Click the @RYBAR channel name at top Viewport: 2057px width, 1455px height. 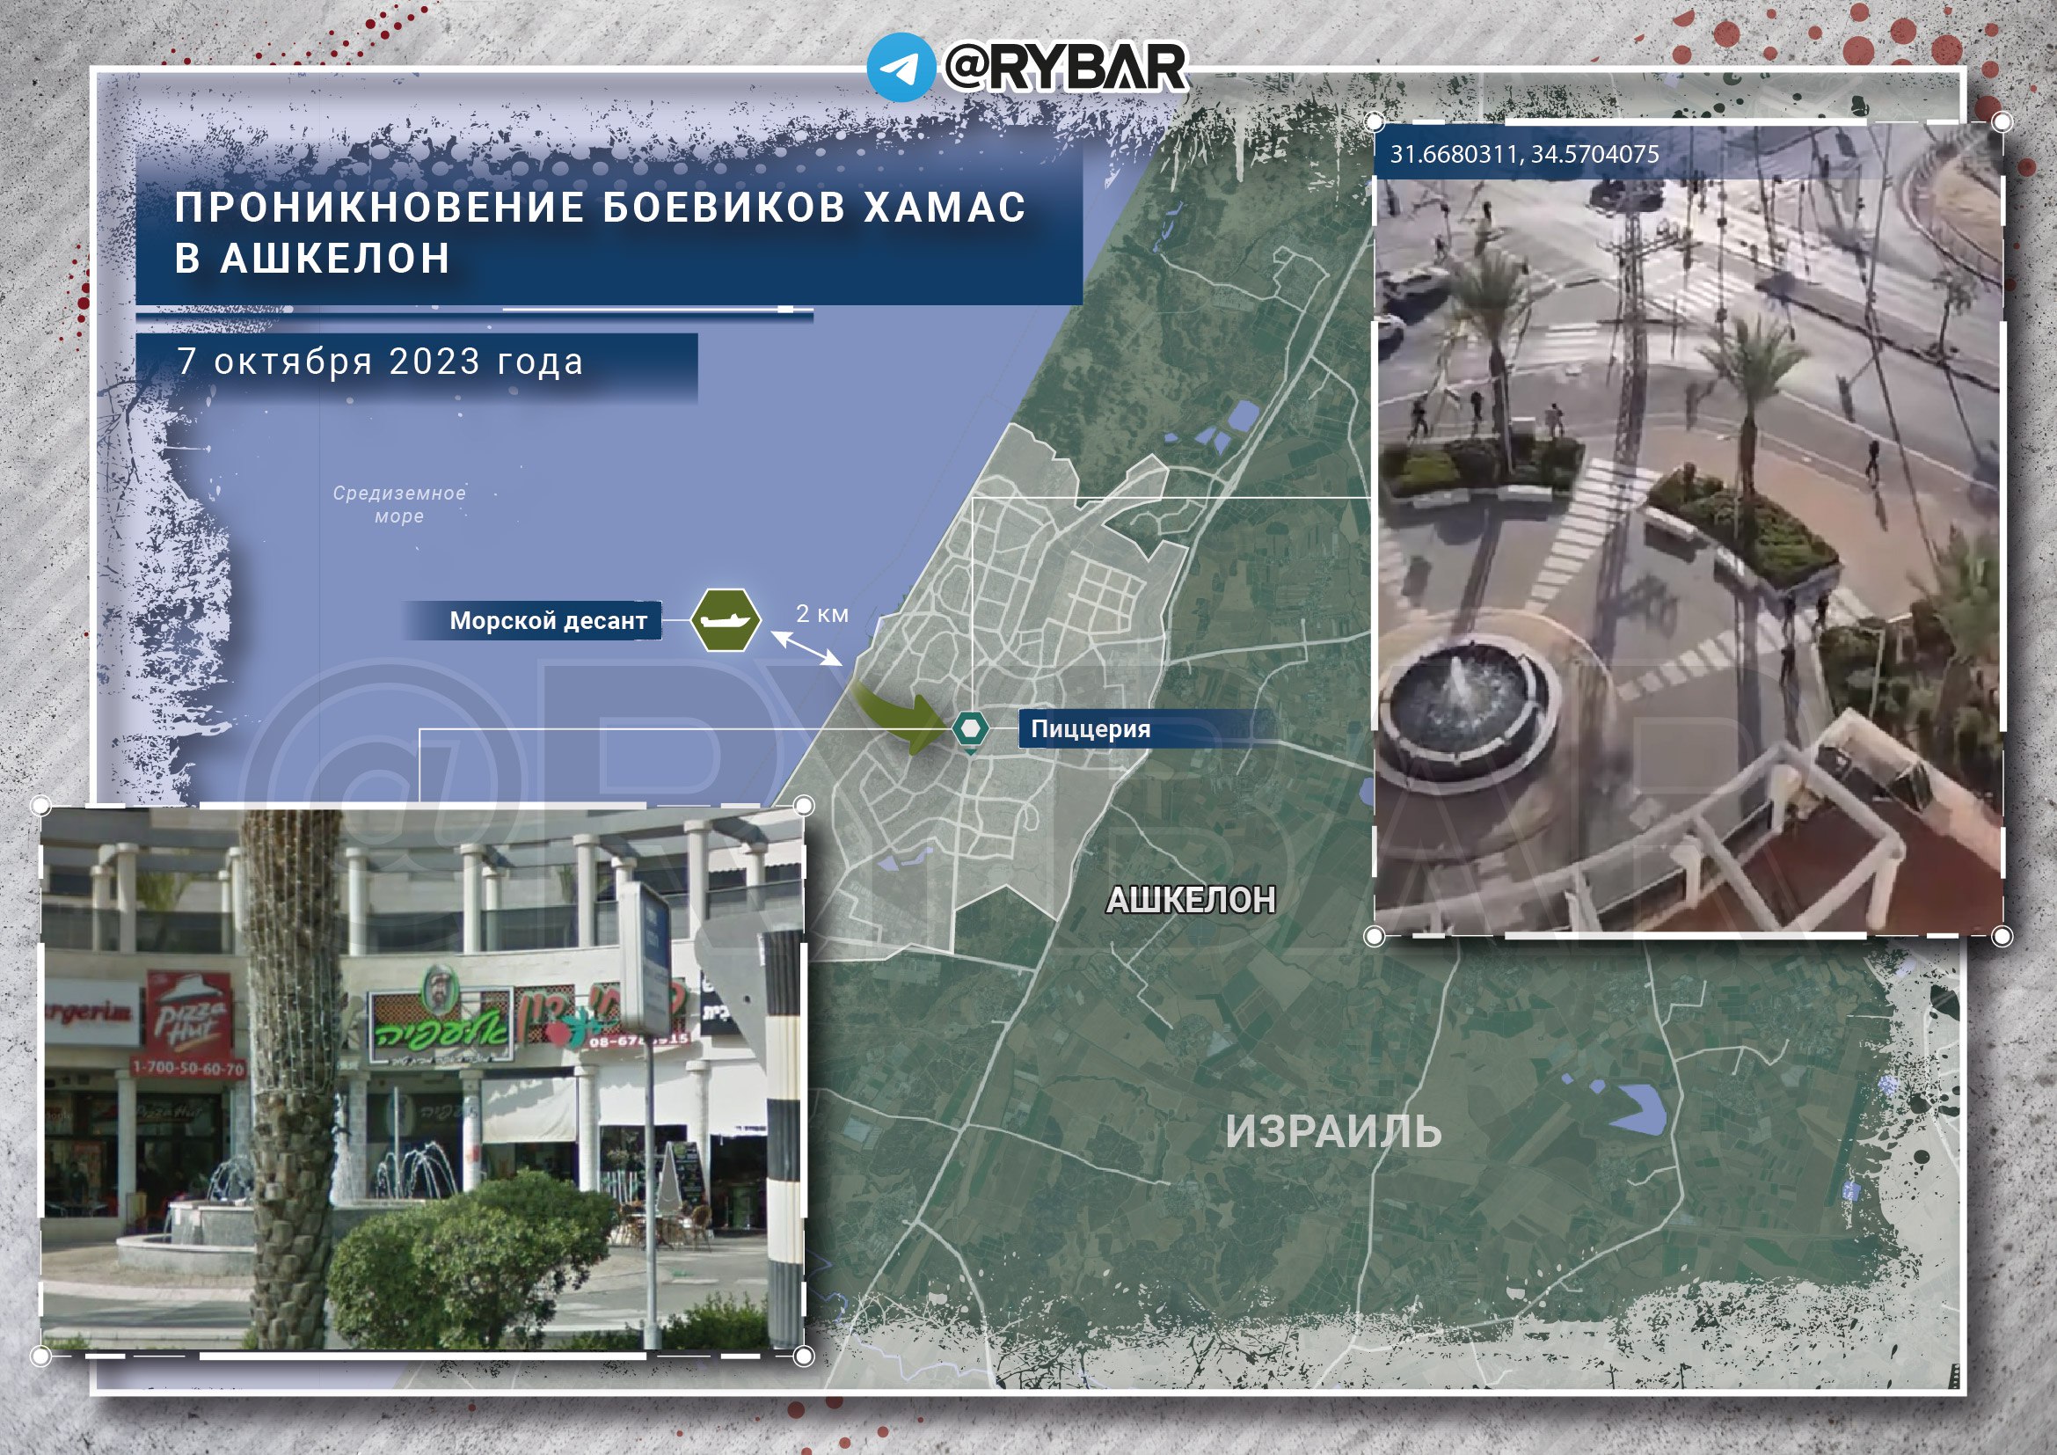(1065, 67)
